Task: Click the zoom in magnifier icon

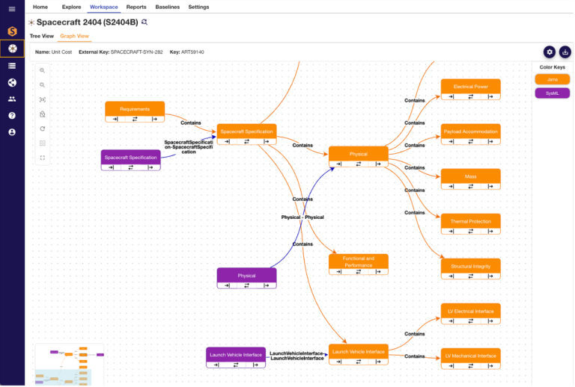Action: tap(43, 70)
